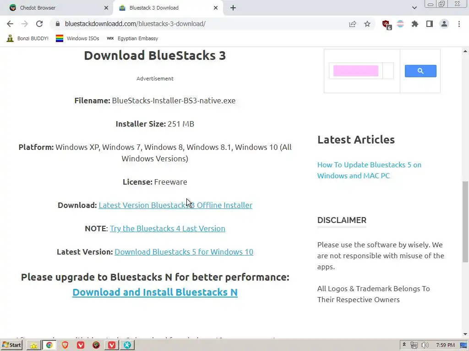Screen dimensions: 469x351
Task: Launch Brave from the taskbar
Action: click(65, 346)
